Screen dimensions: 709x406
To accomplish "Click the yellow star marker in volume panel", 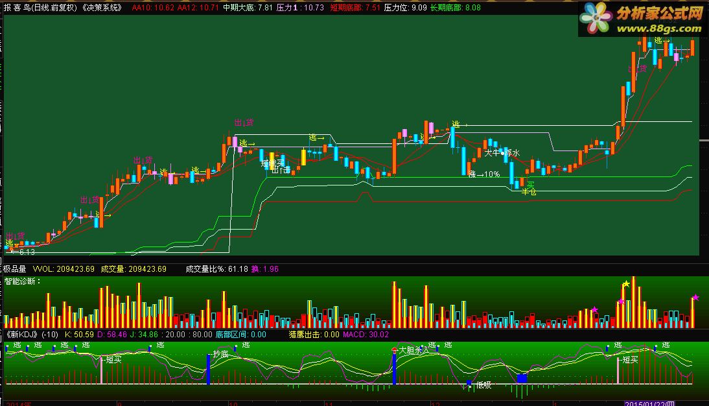I will coord(626,284).
